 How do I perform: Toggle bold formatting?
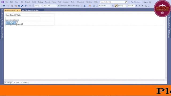click(137, 6)
